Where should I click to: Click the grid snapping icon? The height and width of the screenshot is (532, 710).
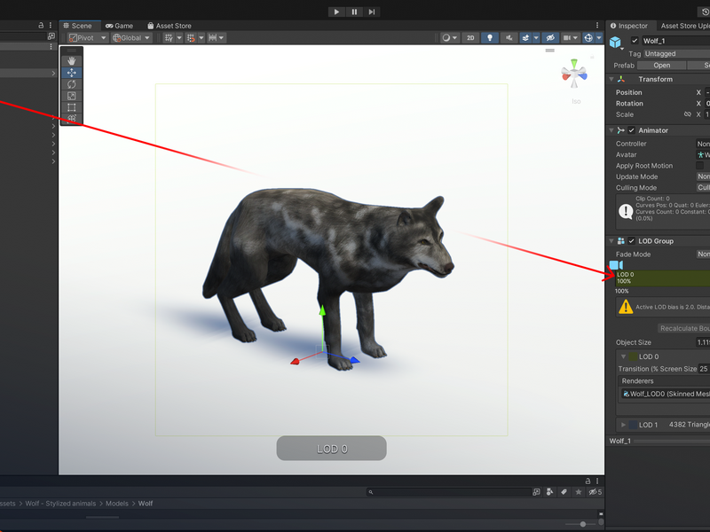click(x=191, y=38)
